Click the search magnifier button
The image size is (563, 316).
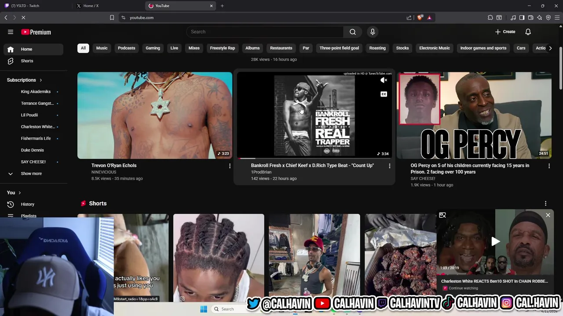[353, 32]
